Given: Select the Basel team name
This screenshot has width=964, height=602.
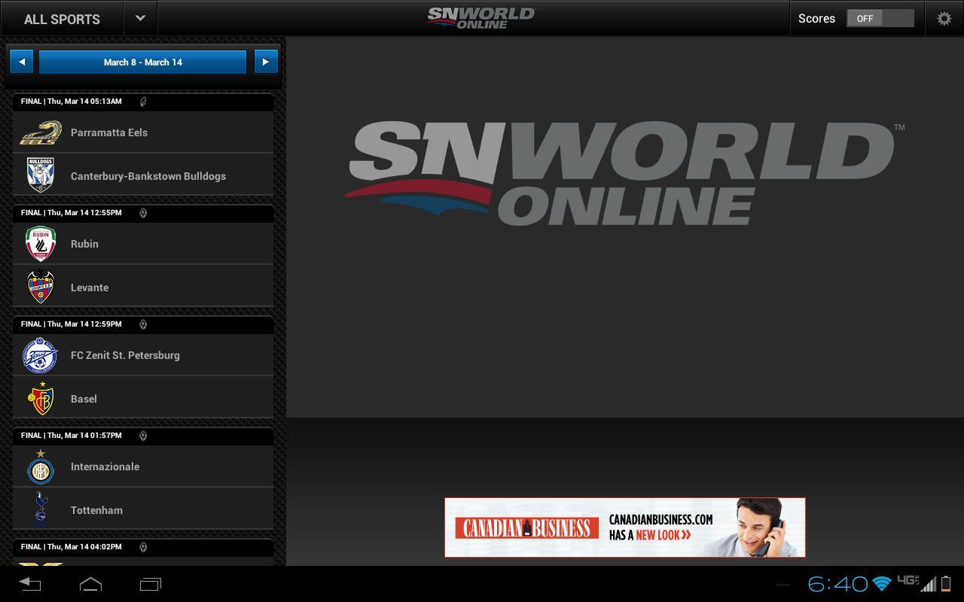Looking at the screenshot, I should pos(84,399).
